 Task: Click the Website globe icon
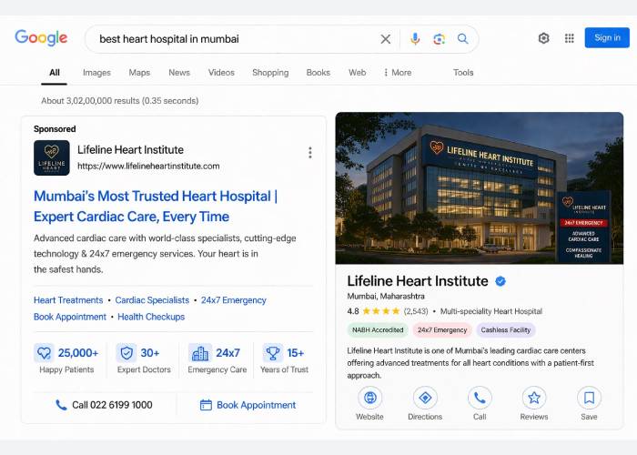pyautogui.click(x=369, y=398)
